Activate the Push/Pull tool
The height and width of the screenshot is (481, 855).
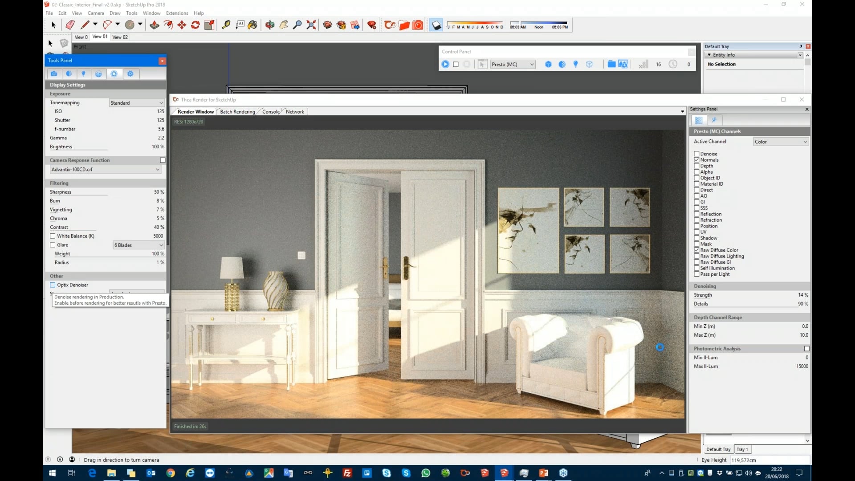coord(154,25)
